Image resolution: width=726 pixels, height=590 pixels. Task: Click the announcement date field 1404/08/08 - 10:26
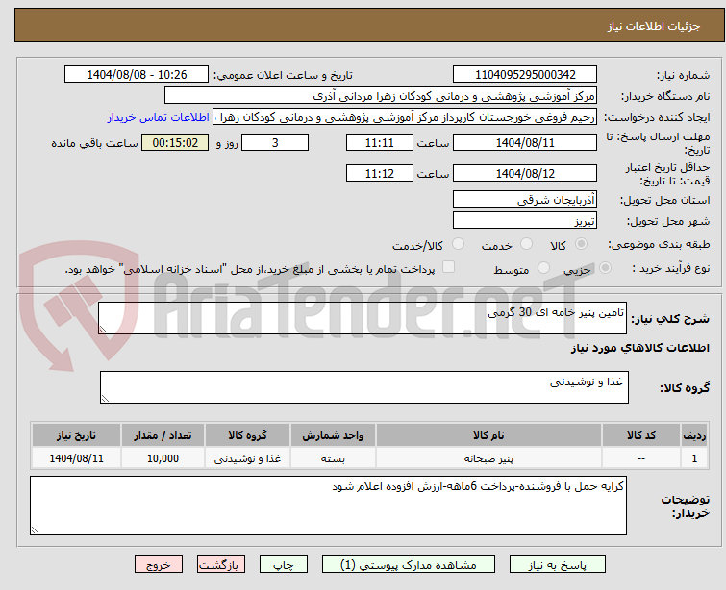click(137, 75)
